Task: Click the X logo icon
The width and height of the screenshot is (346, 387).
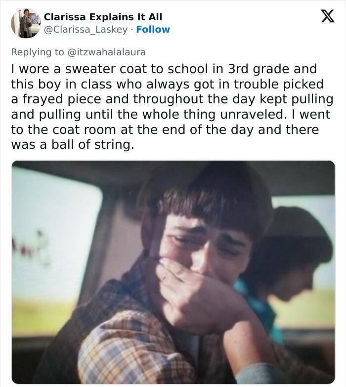Action: pos(328,16)
